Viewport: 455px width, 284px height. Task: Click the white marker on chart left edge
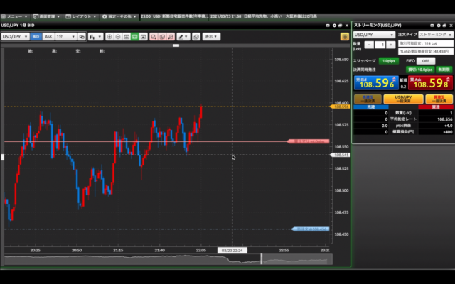click(x=2, y=157)
